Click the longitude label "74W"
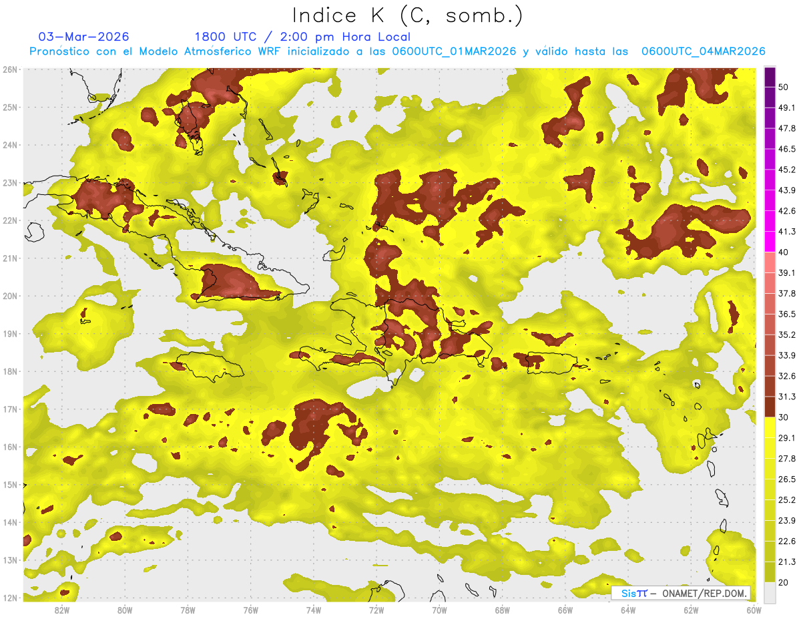Image resolution: width=801 pixels, height=619 pixels. click(314, 610)
